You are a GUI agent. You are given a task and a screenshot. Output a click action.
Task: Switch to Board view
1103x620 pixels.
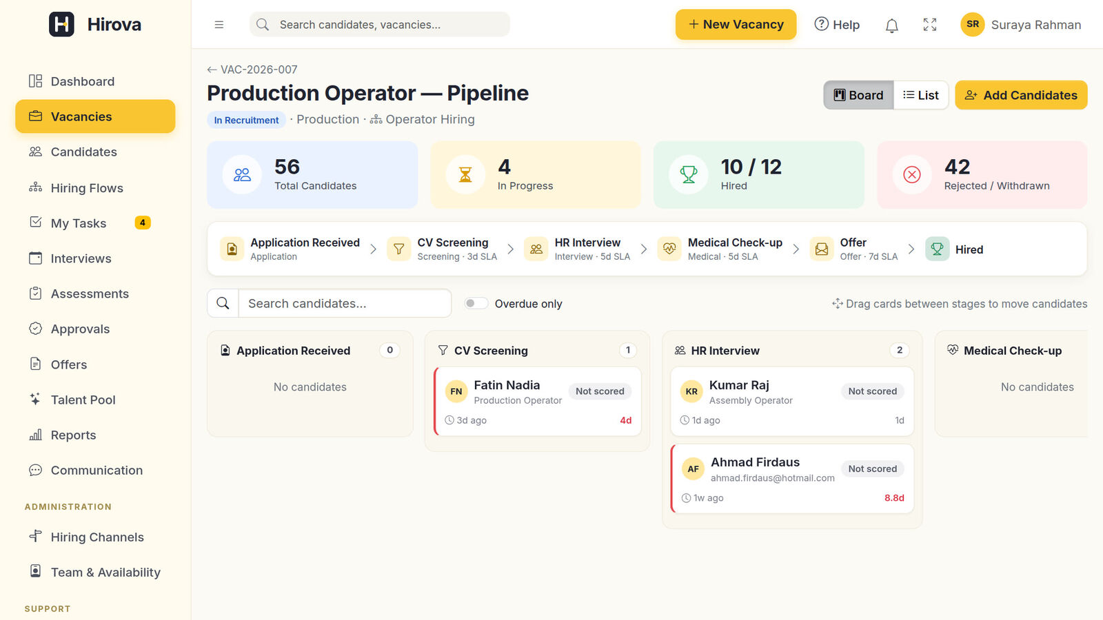tap(858, 95)
